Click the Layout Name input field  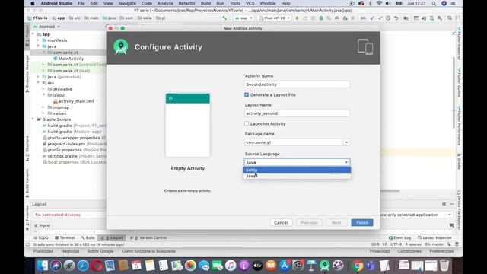[297, 113]
